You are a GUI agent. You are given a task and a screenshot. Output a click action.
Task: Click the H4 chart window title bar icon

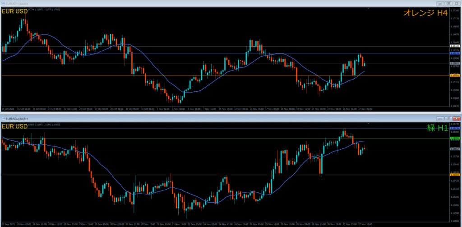point(3,4)
